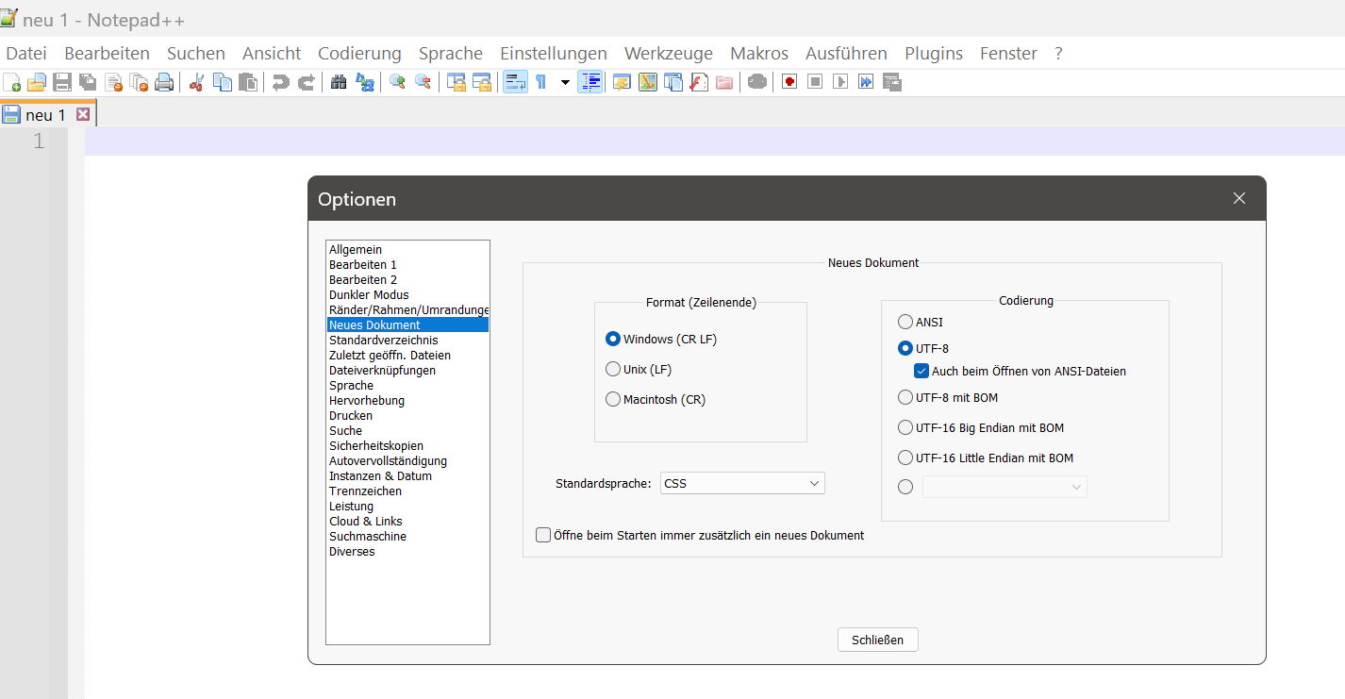Enable 'Öffne beim Starten' new document checkbox
1345x699 pixels.
pyautogui.click(x=543, y=535)
